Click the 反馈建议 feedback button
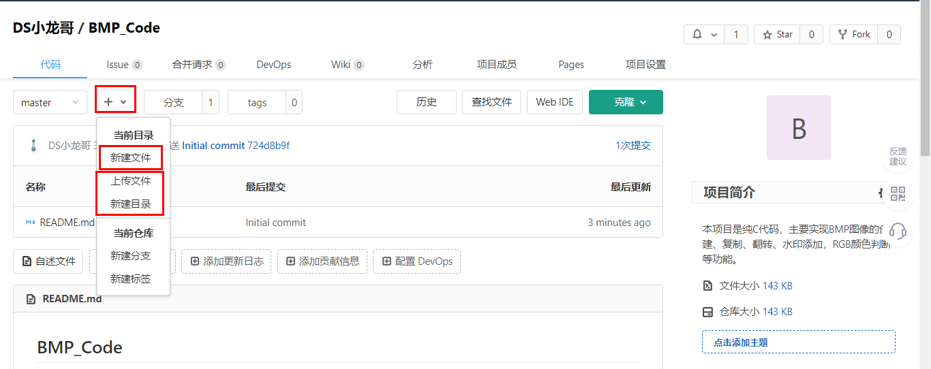 [x=898, y=156]
